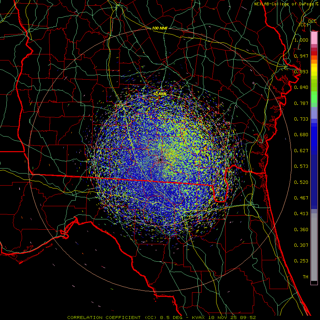Select the 0.893 scale value
This screenshot has height=320, width=320.
(x=301, y=71)
